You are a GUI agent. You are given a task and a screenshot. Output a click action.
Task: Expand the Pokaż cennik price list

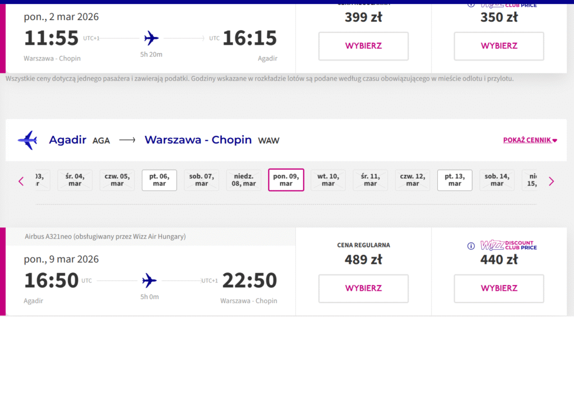point(530,140)
